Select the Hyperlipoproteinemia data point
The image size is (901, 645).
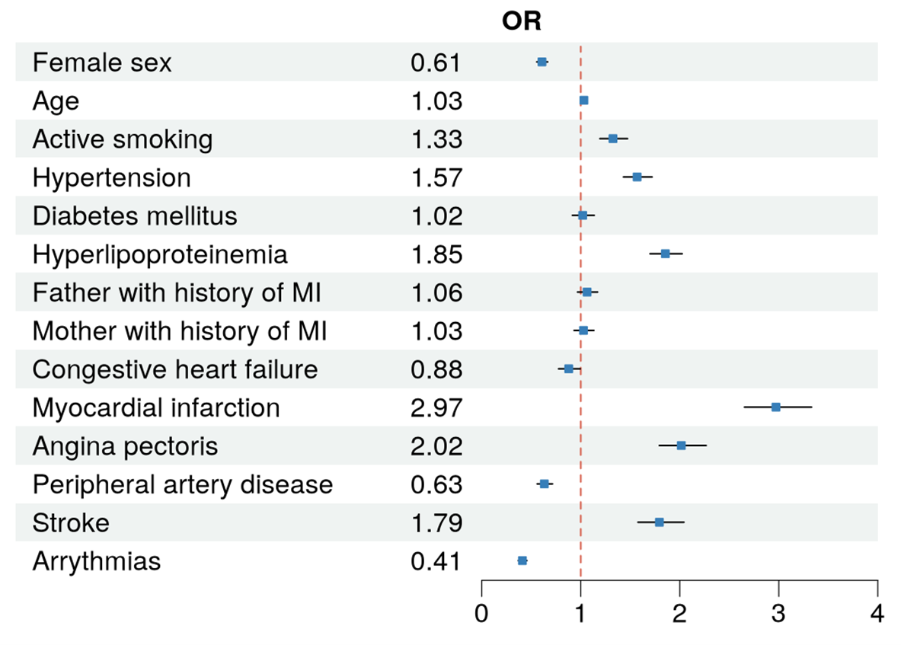[x=665, y=254]
